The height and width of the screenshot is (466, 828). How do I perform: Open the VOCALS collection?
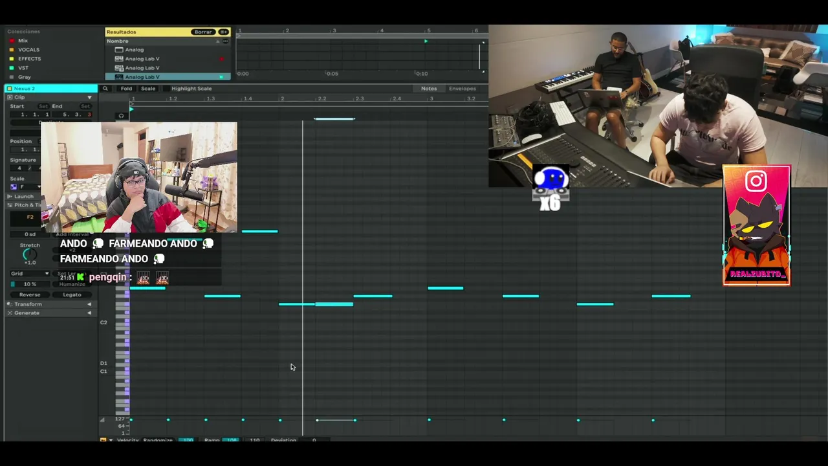(28, 49)
